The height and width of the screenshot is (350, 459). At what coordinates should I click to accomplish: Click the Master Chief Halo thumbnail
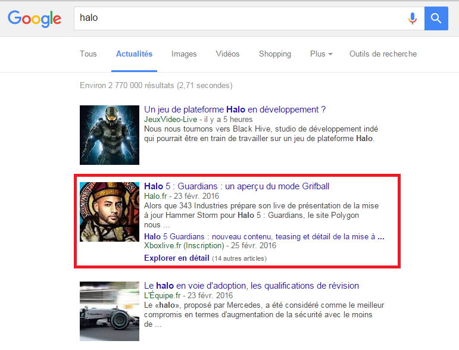(110, 135)
